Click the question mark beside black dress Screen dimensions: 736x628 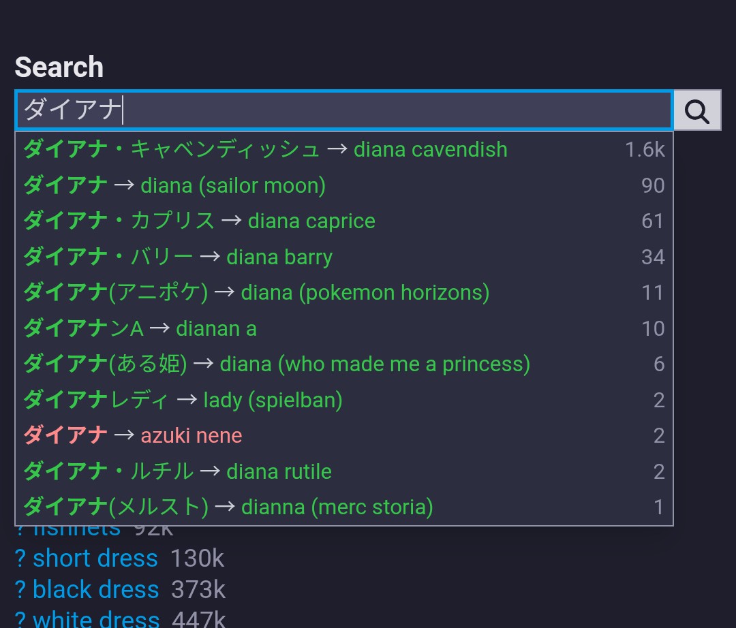tap(20, 590)
